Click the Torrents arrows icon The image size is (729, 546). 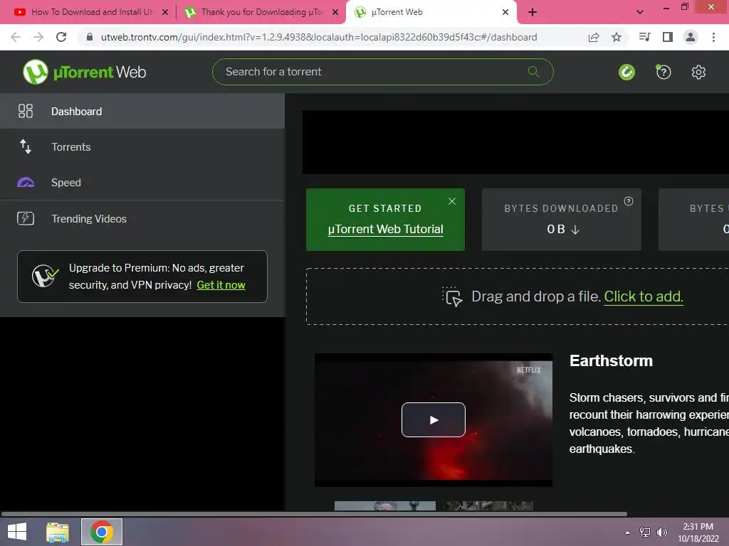tap(26, 146)
